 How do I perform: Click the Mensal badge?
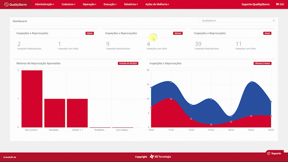178,33
